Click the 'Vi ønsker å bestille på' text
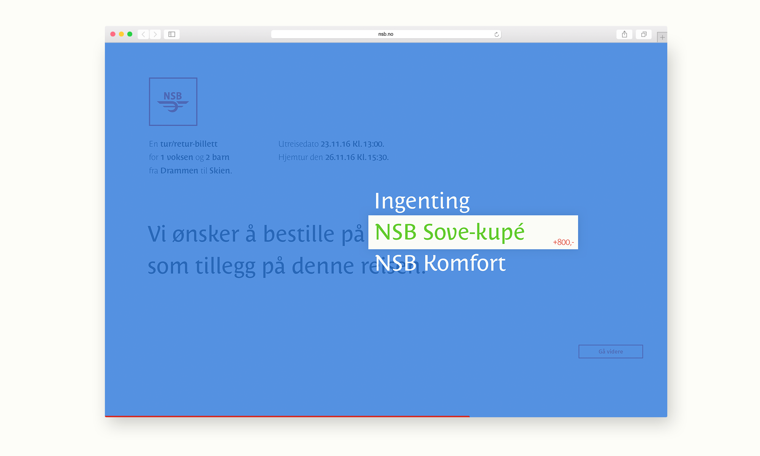Viewport: 760px width, 456px height. (x=256, y=234)
